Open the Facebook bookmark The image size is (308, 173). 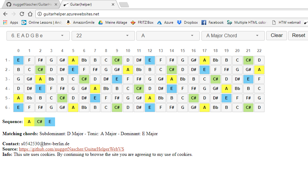pos(212,22)
